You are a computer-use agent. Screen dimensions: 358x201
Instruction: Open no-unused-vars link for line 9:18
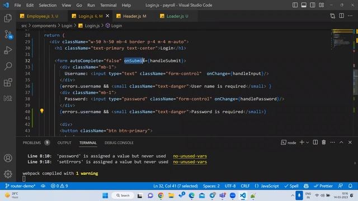click(x=190, y=162)
